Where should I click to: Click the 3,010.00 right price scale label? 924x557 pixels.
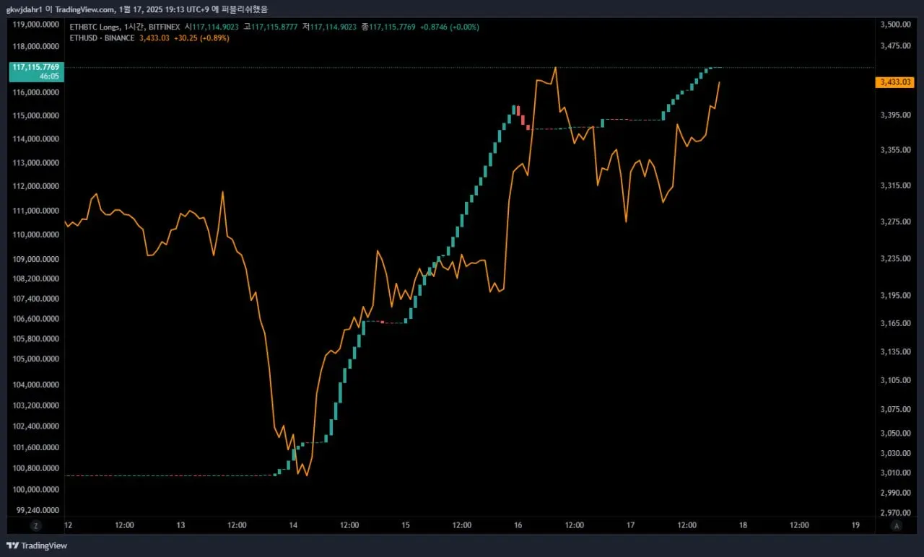[895, 473]
